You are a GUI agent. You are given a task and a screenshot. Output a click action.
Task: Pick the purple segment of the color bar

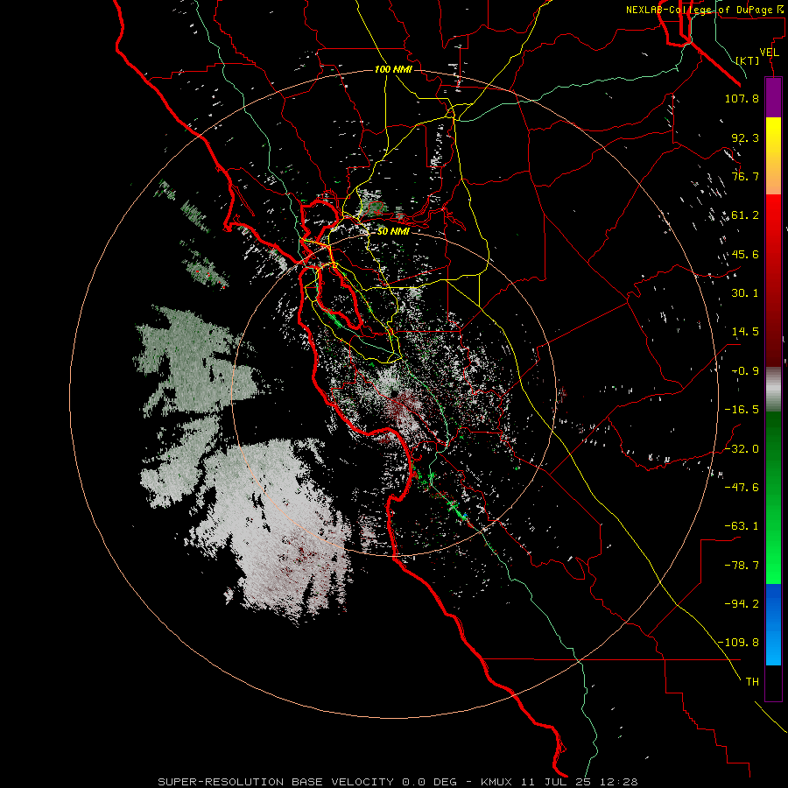tap(773, 97)
